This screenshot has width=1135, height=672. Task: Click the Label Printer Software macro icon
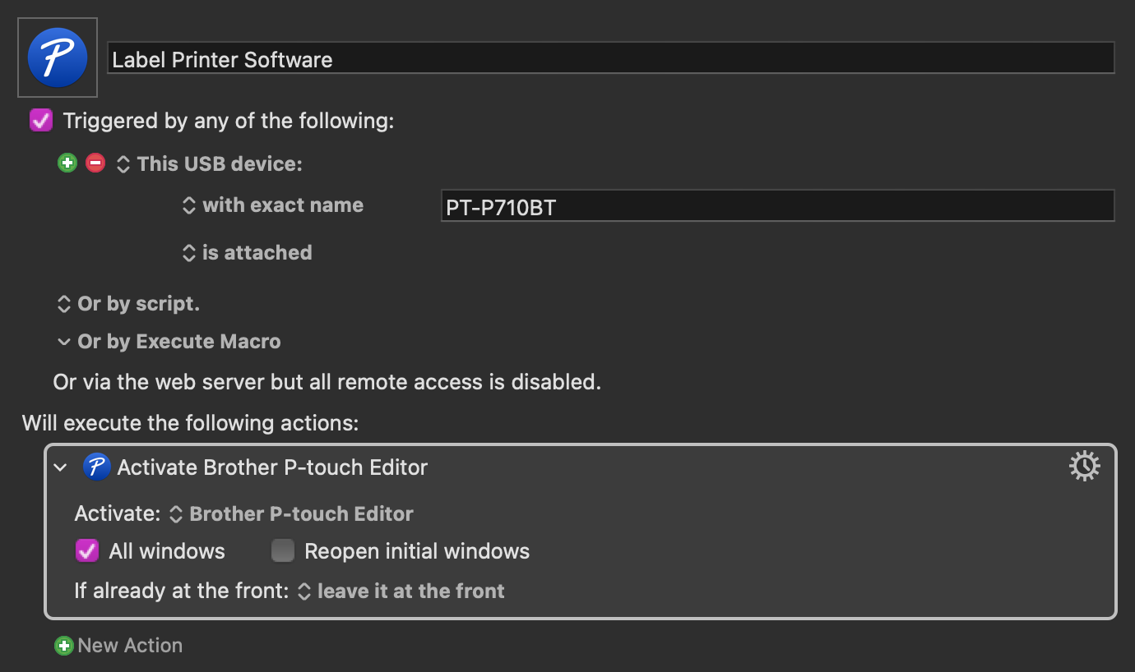pyautogui.click(x=57, y=57)
